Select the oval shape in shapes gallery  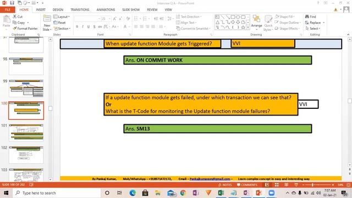pos(238,17)
